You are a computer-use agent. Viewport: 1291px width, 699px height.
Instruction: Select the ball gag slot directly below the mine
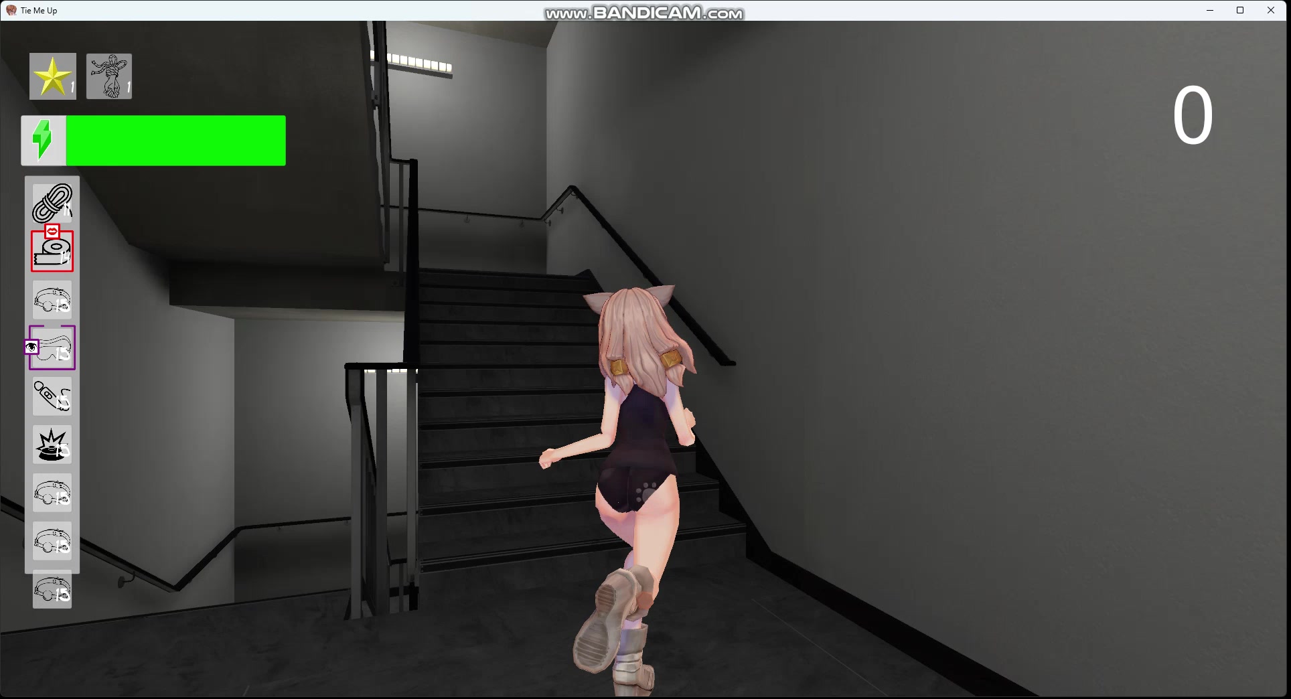click(x=52, y=493)
